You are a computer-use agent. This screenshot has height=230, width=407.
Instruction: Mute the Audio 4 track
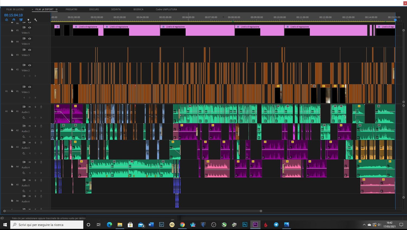coord(30,162)
